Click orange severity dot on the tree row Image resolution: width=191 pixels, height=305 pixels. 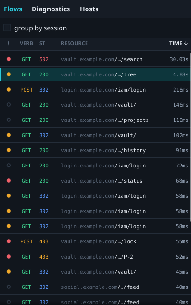click(9, 74)
